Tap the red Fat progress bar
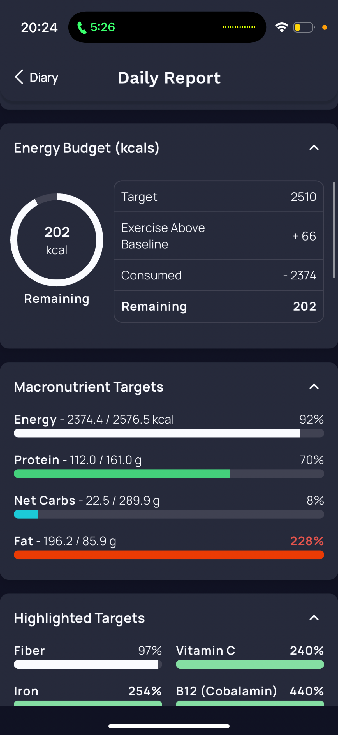Image resolution: width=338 pixels, height=735 pixels. (x=169, y=555)
